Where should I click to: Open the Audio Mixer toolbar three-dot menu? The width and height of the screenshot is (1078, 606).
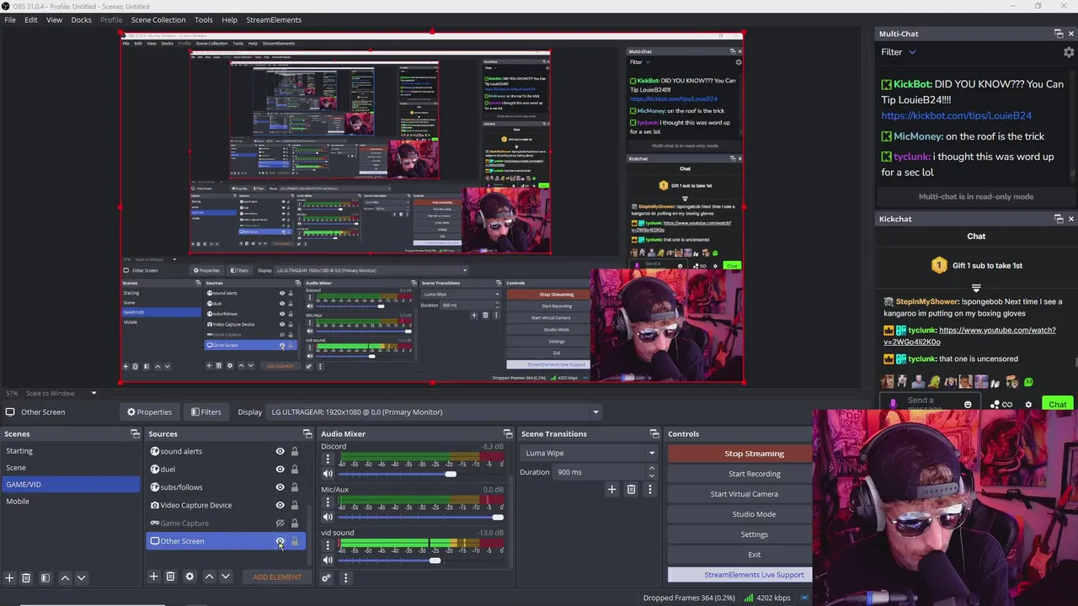[x=345, y=577]
